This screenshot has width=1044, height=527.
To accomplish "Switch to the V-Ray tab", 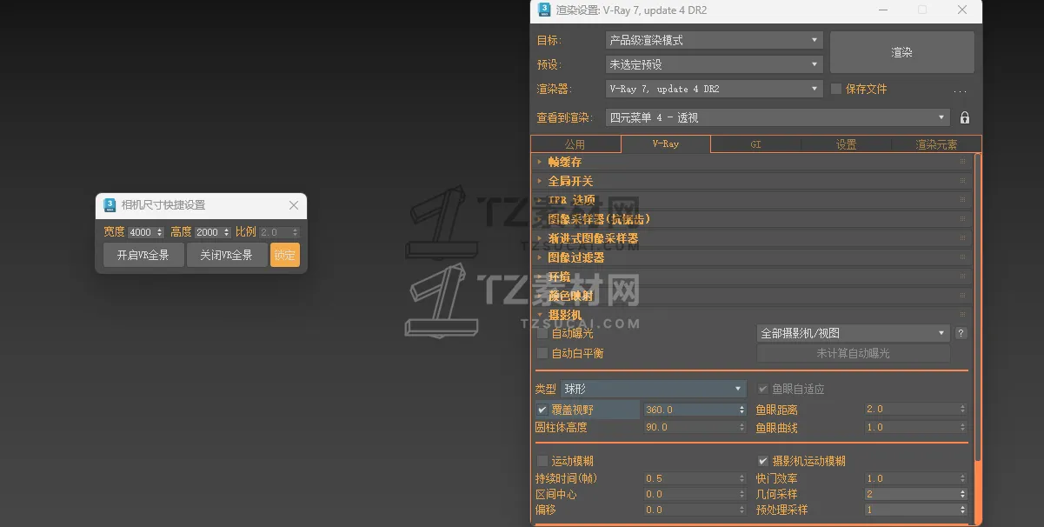I will tap(666, 144).
